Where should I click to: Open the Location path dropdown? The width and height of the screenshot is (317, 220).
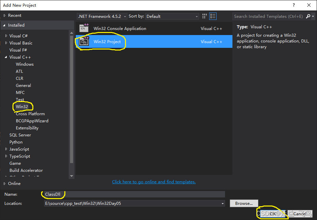(x=222, y=203)
